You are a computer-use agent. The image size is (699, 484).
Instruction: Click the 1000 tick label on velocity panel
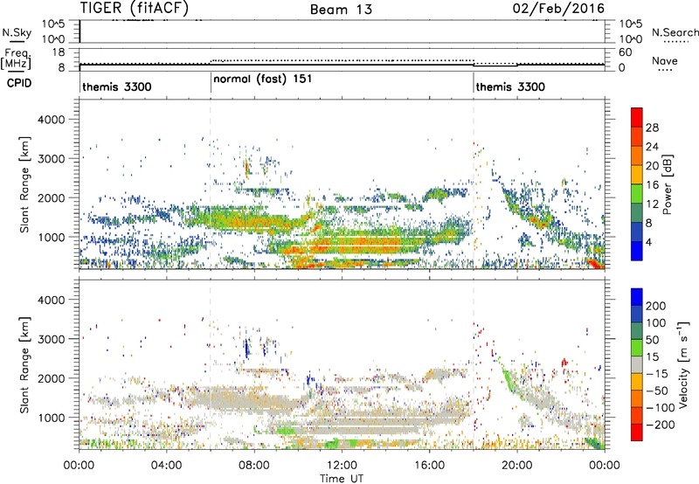coord(51,418)
